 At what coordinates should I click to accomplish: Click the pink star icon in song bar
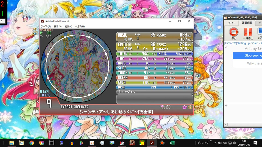click(184, 107)
